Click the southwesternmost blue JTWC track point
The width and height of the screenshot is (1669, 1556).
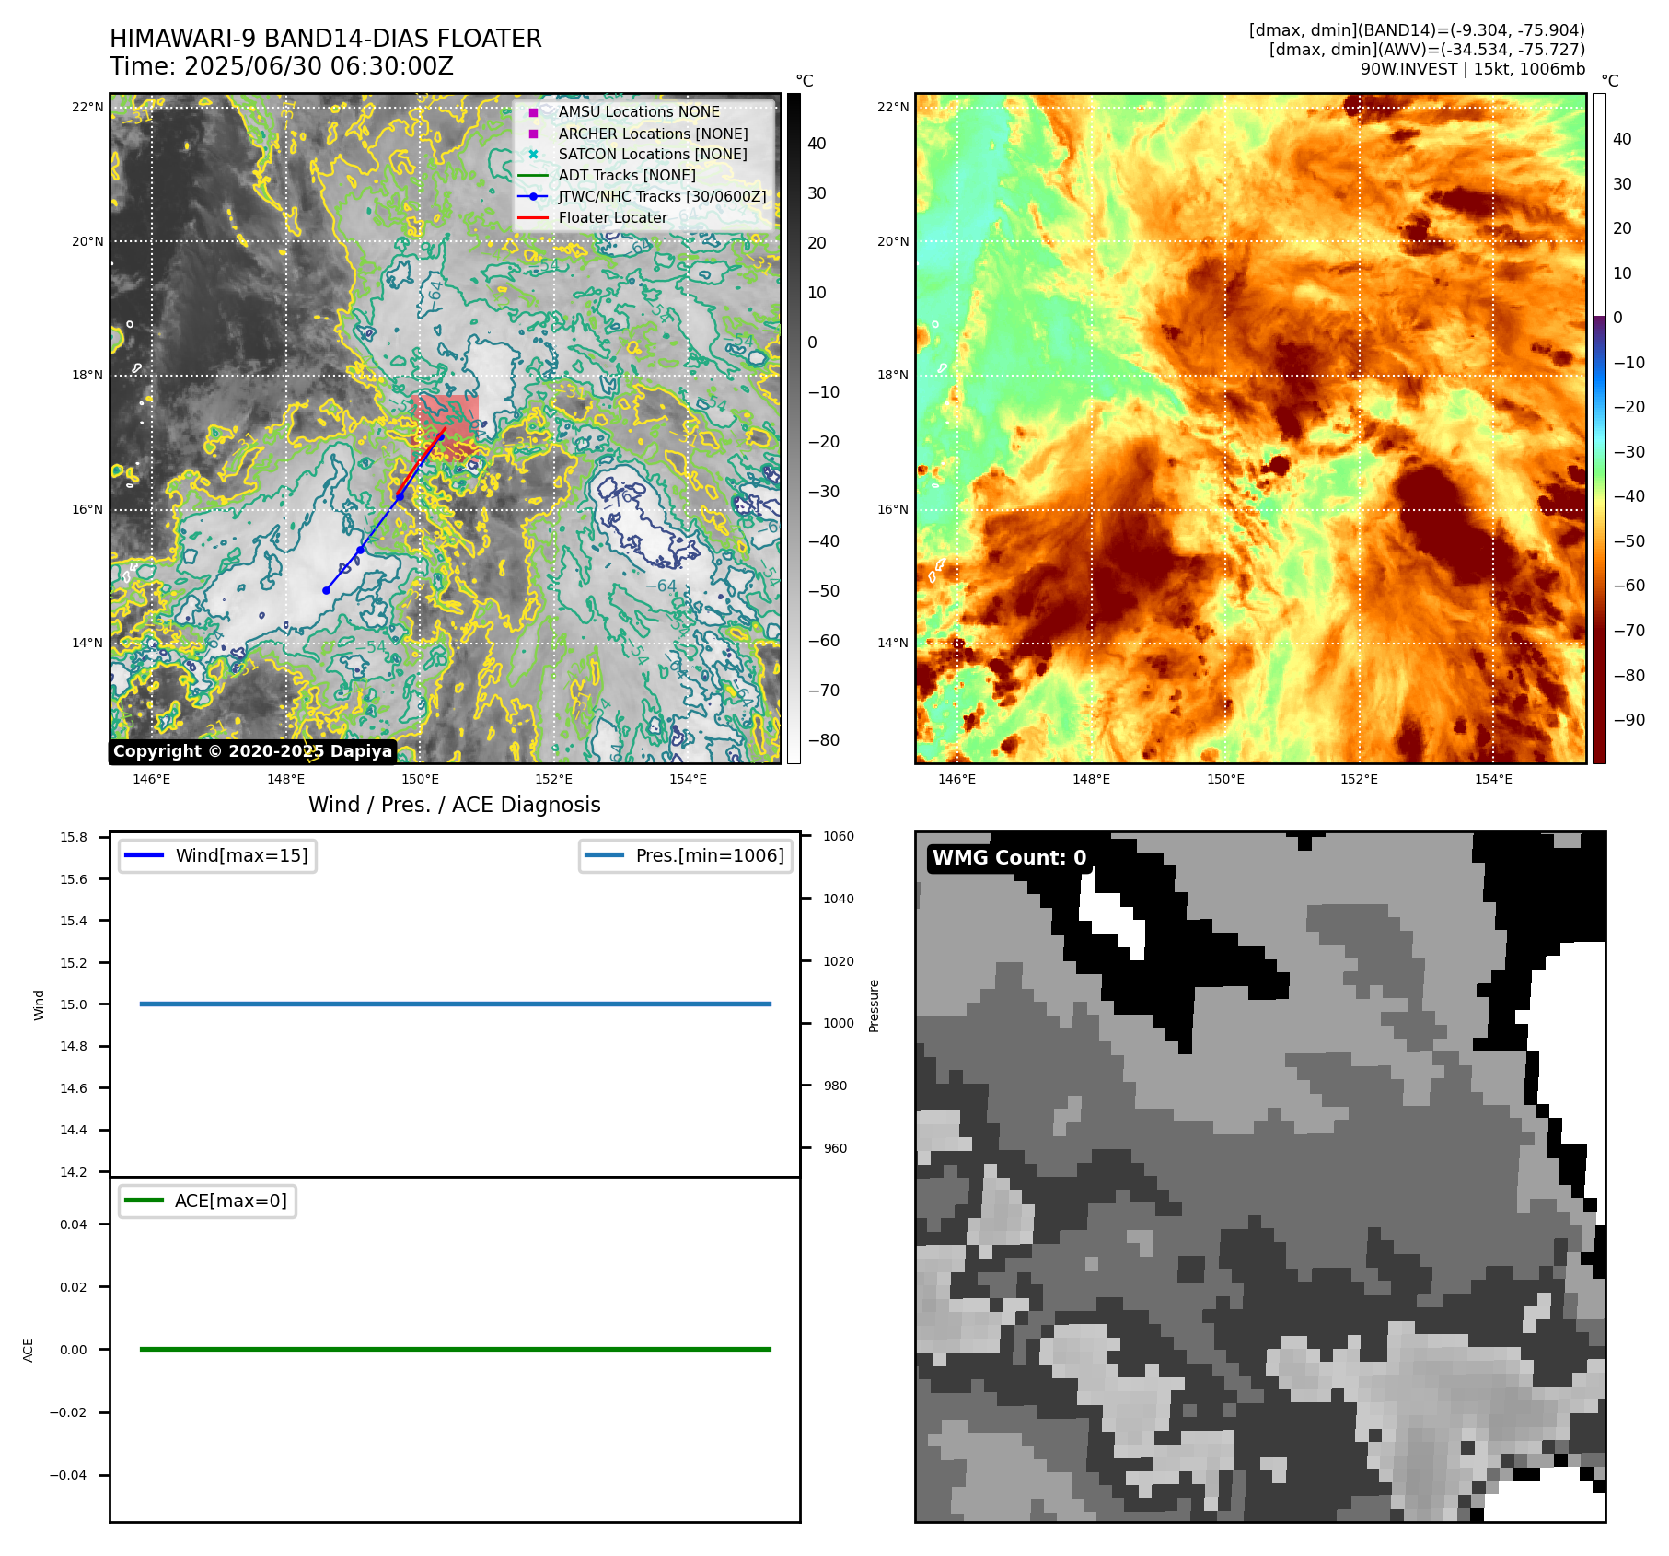(x=327, y=590)
